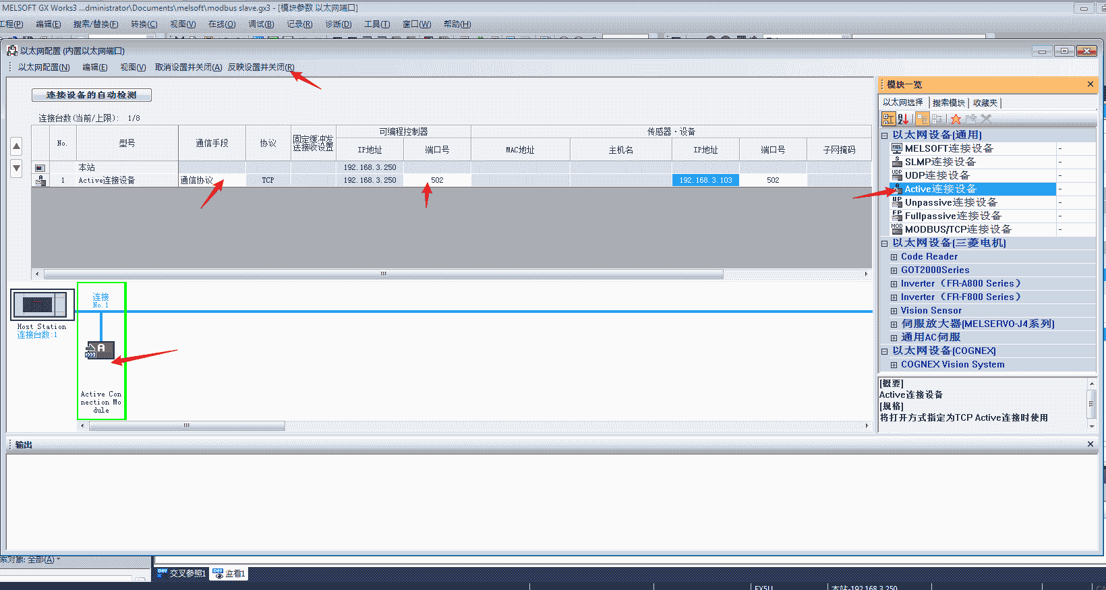The image size is (1106, 590).
Task: Close the 模块一览 panel
Action: tap(1090, 84)
